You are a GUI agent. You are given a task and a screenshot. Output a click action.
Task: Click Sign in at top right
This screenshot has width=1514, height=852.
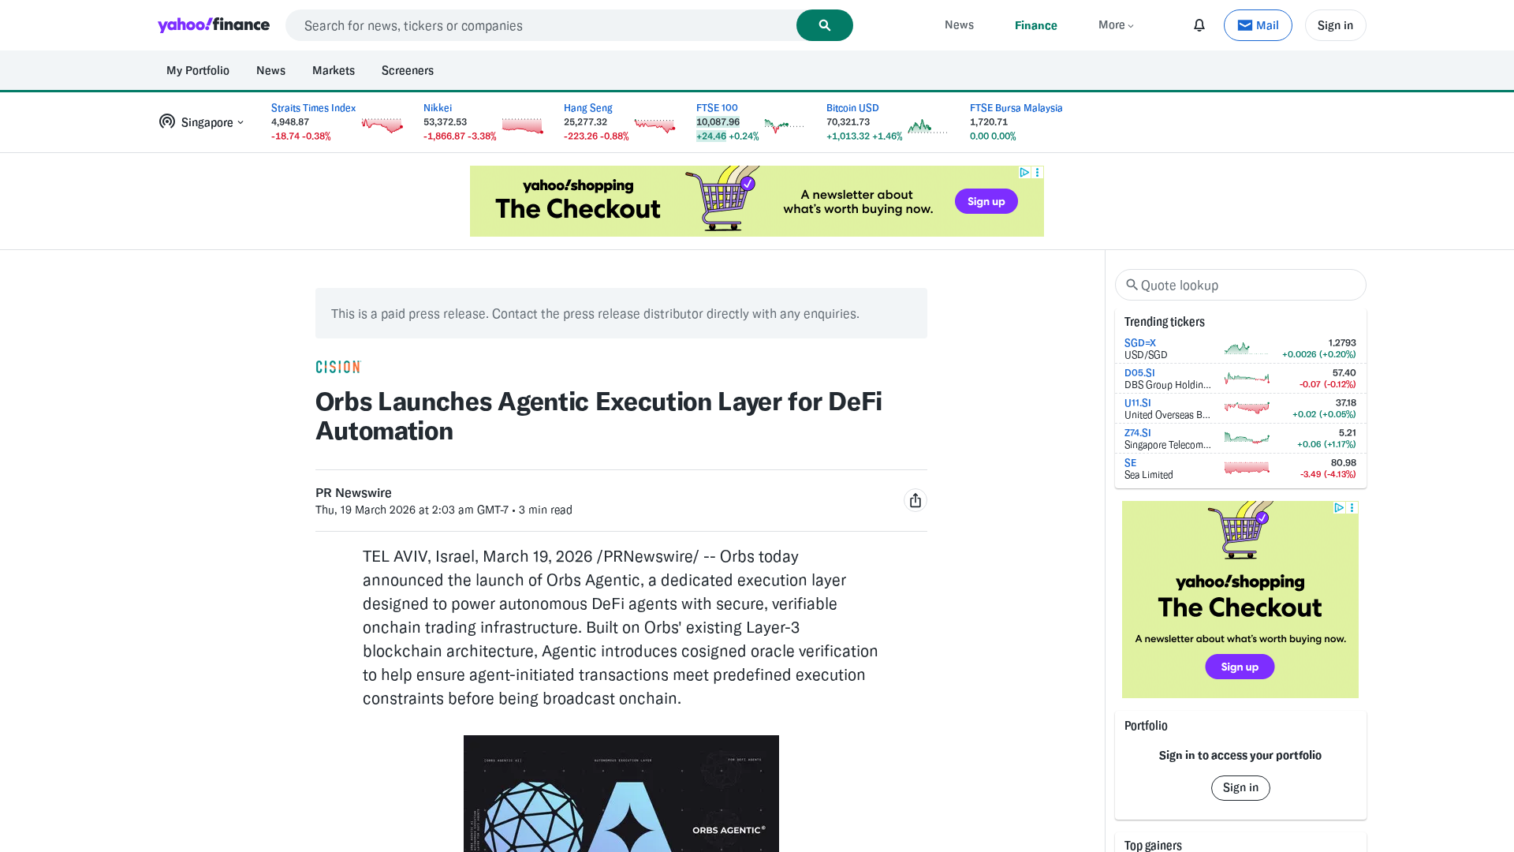click(x=1334, y=25)
